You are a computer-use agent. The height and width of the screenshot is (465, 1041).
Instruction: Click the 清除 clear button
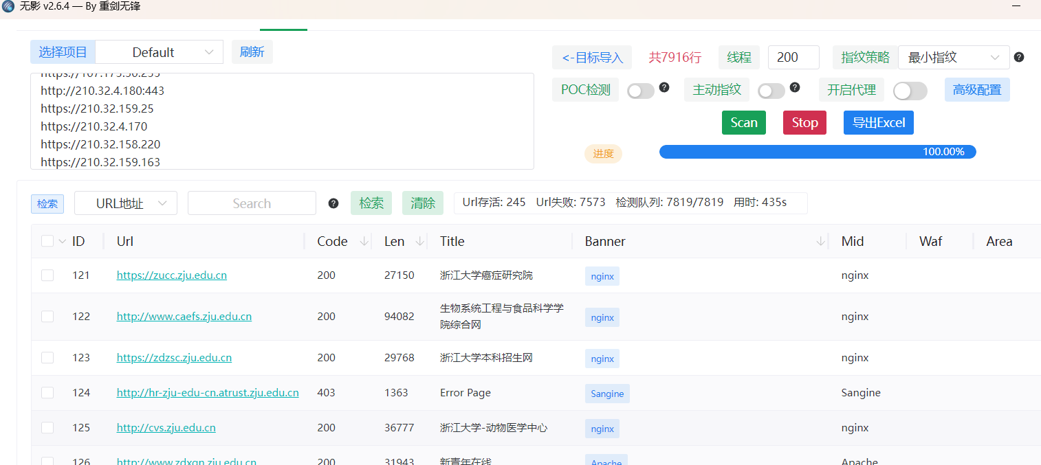[x=423, y=203]
